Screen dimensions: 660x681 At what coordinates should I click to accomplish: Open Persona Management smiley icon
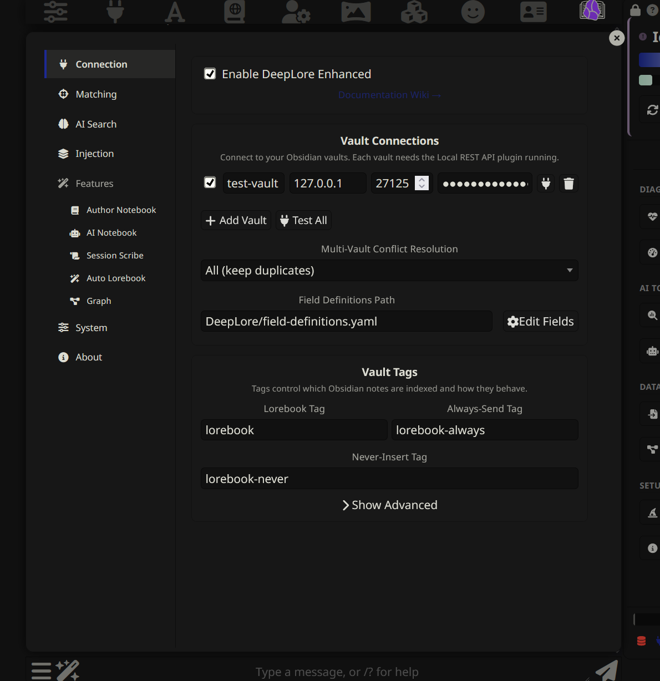pos(473,12)
